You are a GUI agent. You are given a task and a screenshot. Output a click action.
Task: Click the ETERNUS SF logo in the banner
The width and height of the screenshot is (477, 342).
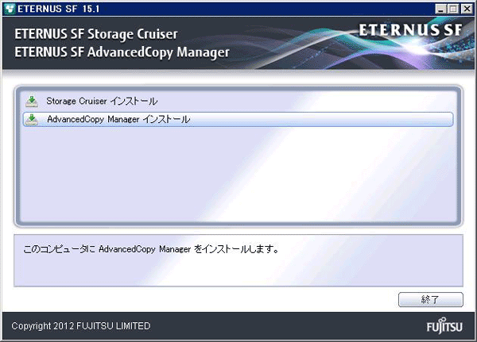point(410,30)
